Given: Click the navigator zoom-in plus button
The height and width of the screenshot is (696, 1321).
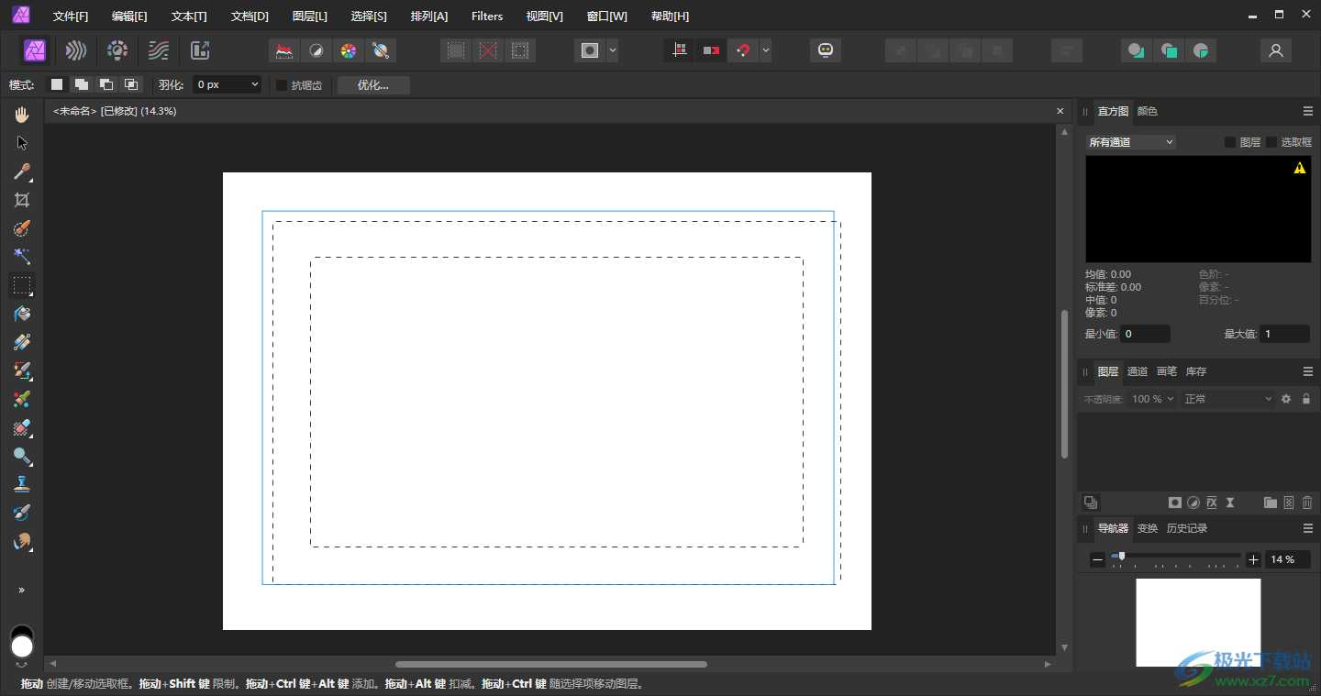Looking at the screenshot, I should (1253, 559).
